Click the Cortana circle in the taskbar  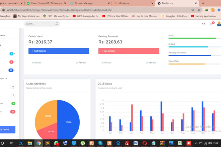coord(2,143)
